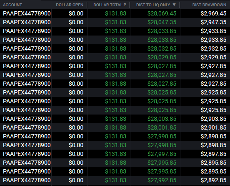The image size is (230, 186).
Task: Select the $28,001.85 cell
Action: (x=162, y=127)
